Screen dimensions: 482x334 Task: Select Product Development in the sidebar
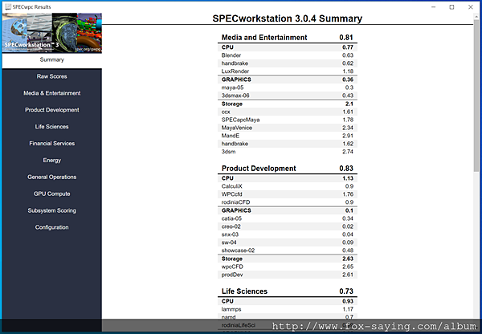click(x=51, y=110)
